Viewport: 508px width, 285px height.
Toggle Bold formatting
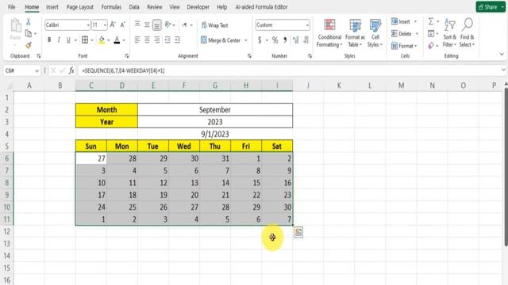coord(49,40)
